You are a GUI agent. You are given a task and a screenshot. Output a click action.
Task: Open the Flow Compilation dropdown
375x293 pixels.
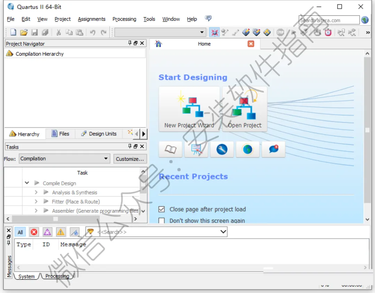(x=64, y=158)
